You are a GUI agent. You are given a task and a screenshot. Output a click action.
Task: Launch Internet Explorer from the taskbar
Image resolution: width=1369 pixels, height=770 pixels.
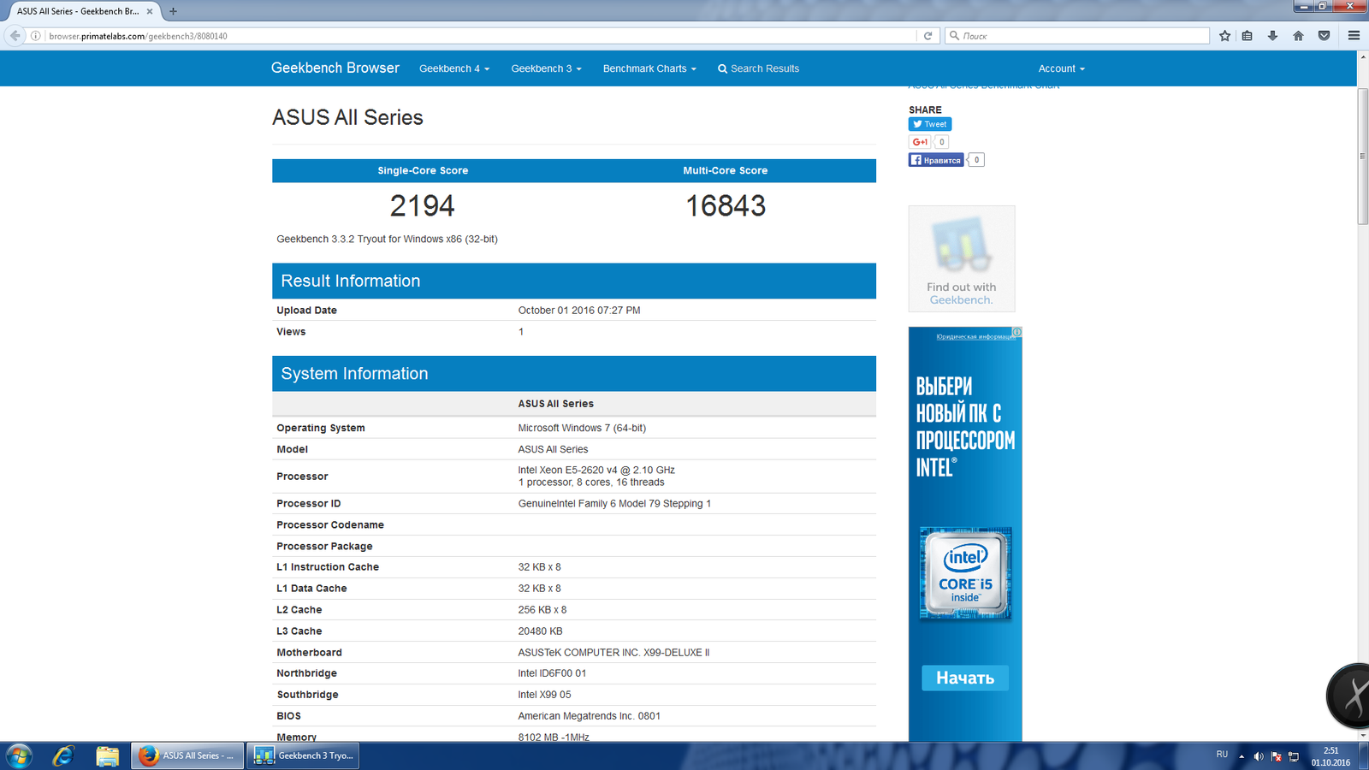click(x=63, y=755)
